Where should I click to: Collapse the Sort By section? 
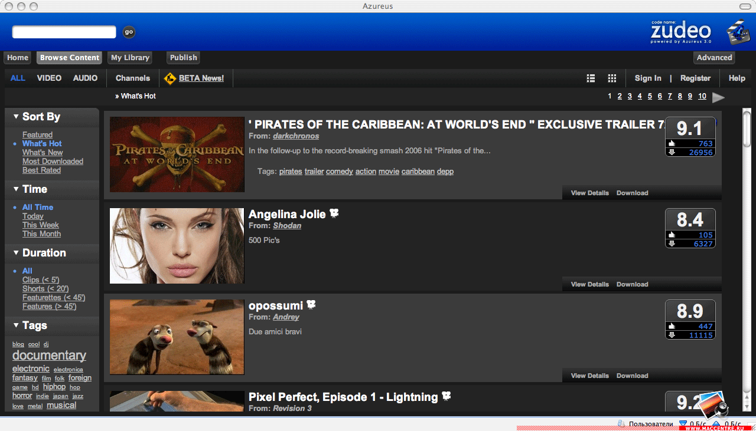(16, 117)
